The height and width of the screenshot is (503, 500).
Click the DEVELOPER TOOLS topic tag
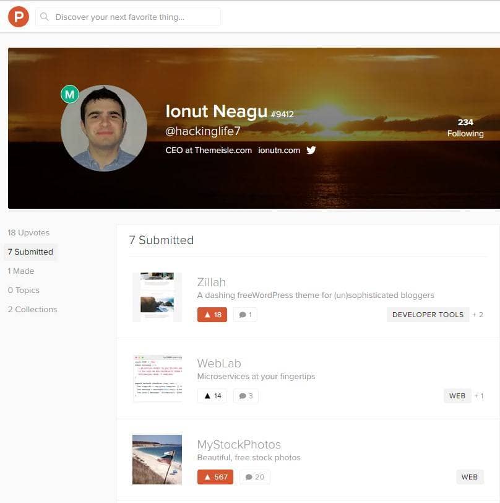(428, 315)
